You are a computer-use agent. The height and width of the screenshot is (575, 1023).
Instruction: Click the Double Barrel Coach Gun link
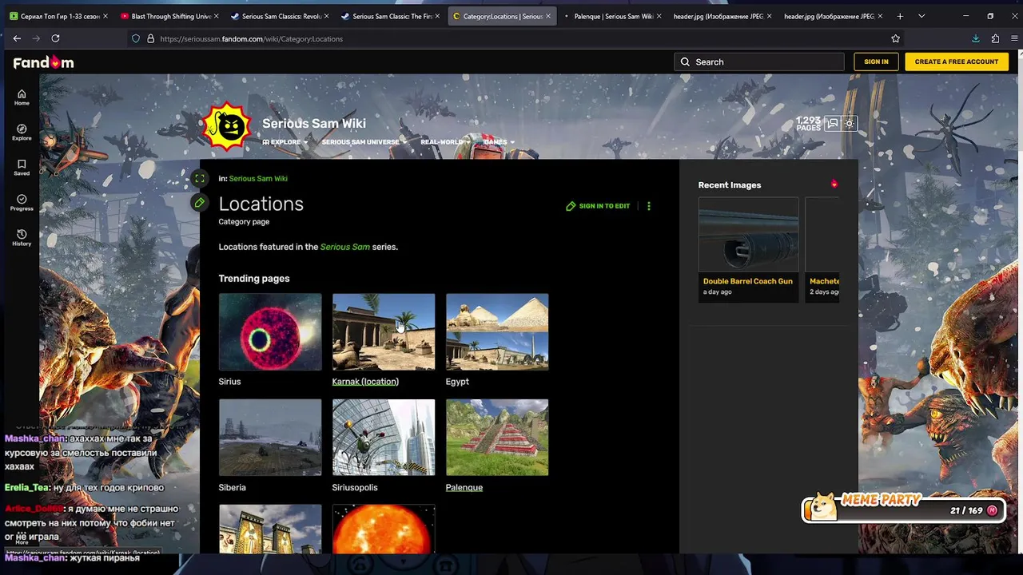[748, 281]
